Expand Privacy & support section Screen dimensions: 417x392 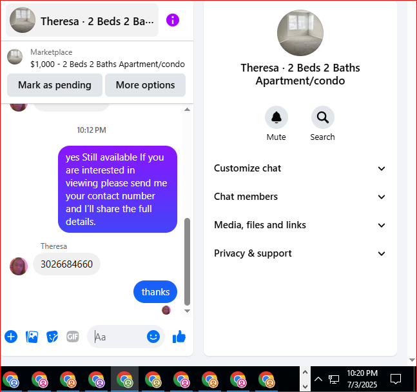point(300,253)
